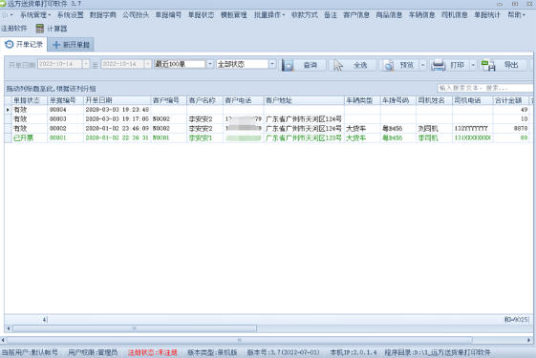Viewport: 536px width, 358px height.
Task: Open the 计算器 calculator tool
Action: click(x=52, y=29)
